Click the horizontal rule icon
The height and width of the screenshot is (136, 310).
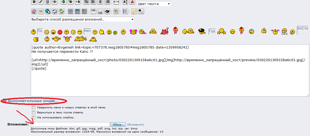tap(116, 2)
